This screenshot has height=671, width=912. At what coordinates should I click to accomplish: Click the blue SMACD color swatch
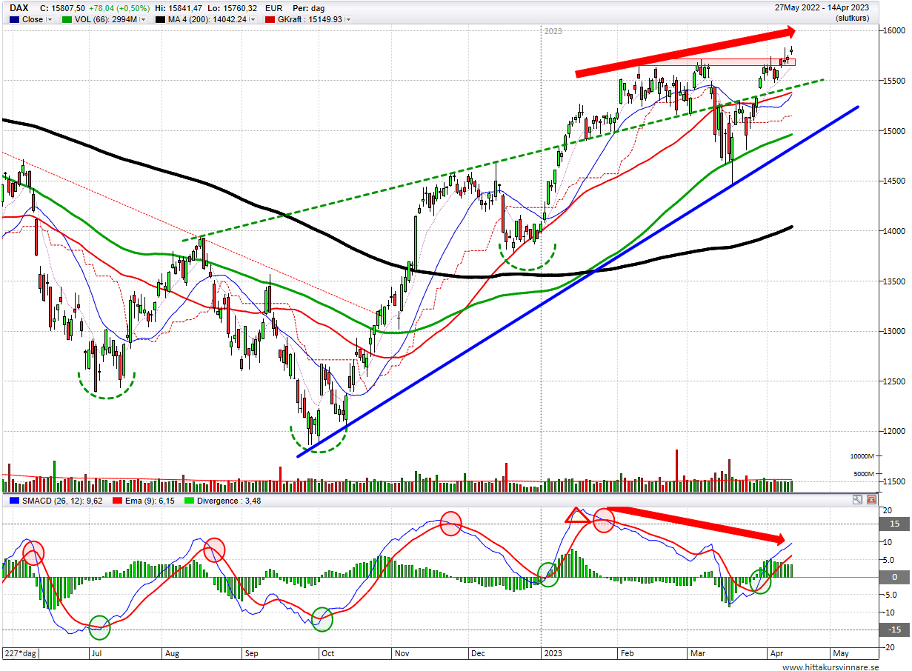click(x=14, y=501)
